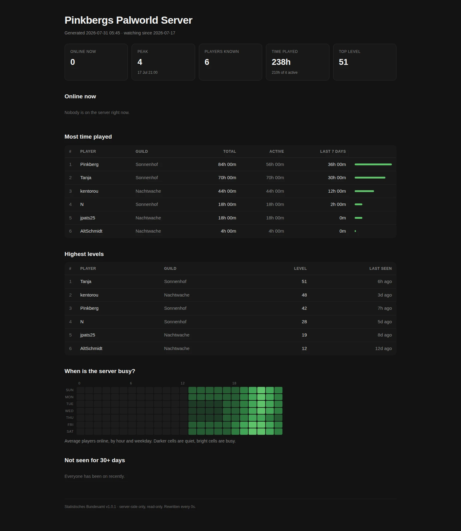Click Pinkberg's level 42
This screenshot has width=461, height=531.
tap(304, 308)
